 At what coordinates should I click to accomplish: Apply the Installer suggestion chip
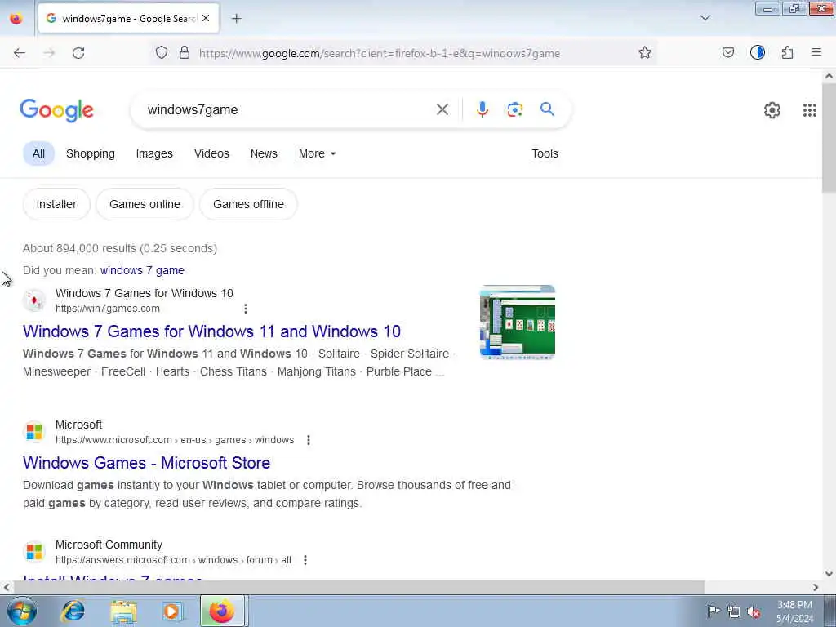[56, 204]
